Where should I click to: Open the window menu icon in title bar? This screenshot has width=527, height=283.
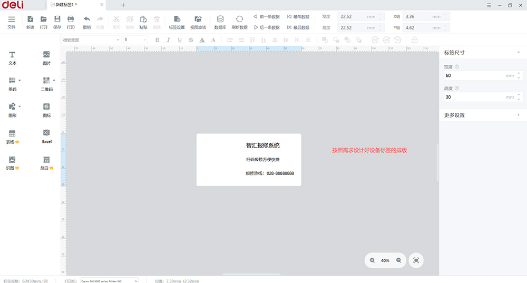[489, 5]
